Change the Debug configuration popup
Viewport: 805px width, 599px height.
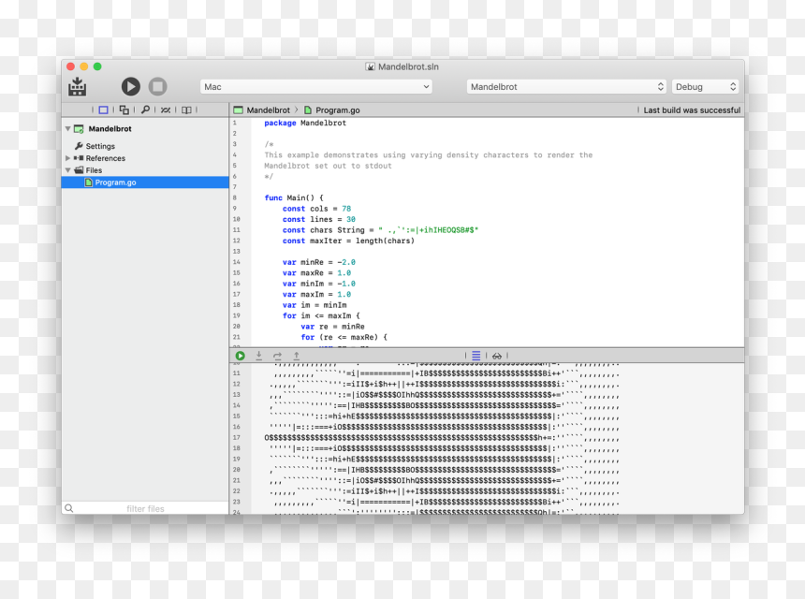click(x=706, y=87)
